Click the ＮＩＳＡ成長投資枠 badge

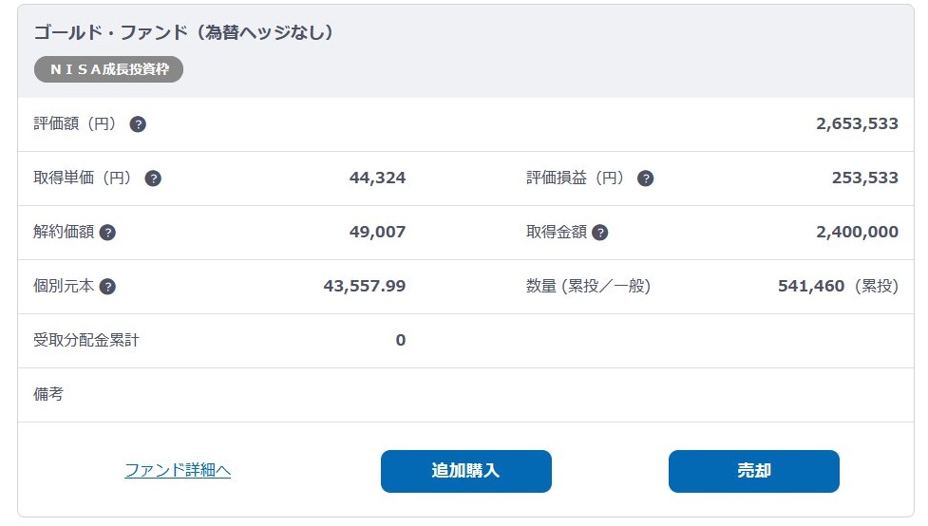[x=108, y=69]
